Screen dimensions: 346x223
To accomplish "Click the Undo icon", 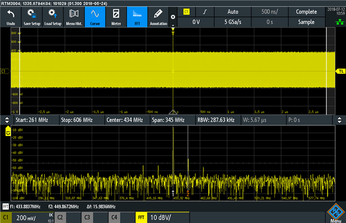I will point(11,17).
